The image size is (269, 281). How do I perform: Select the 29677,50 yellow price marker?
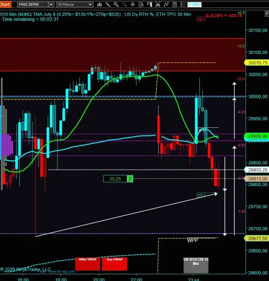(257, 239)
